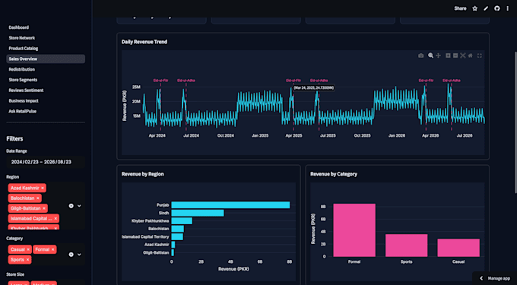Screen dimensions: 517x285
Task: Open the Reviews Sentiment page
Action: (x=46, y=90)
